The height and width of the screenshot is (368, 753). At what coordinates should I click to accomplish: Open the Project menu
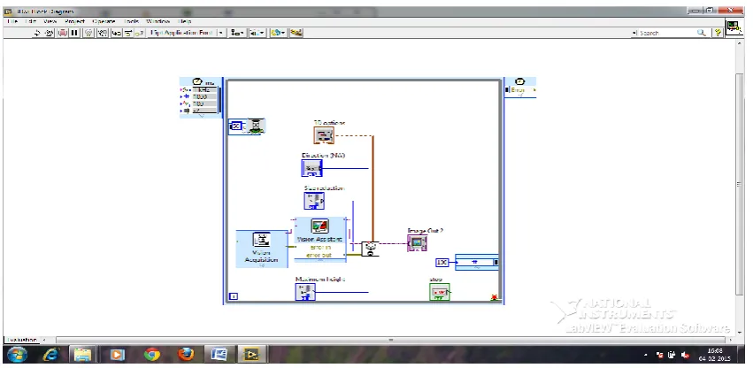74,21
